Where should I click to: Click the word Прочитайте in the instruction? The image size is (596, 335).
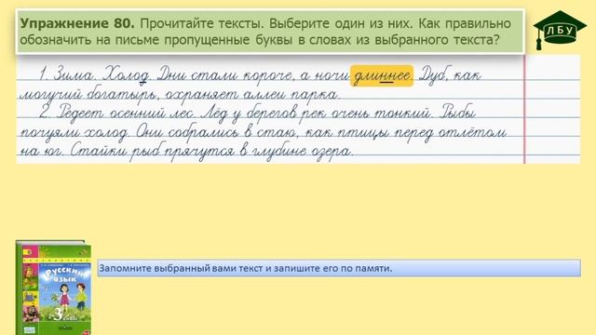[176, 23]
